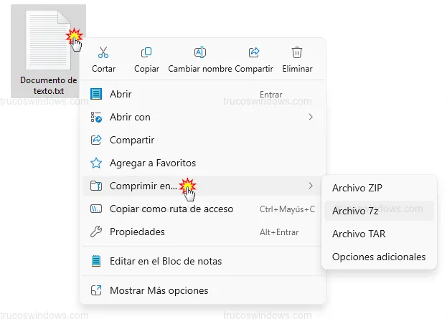Click the star icon for Agregar a Favoritos
This screenshot has height=319, width=447.
coord(96,163)
